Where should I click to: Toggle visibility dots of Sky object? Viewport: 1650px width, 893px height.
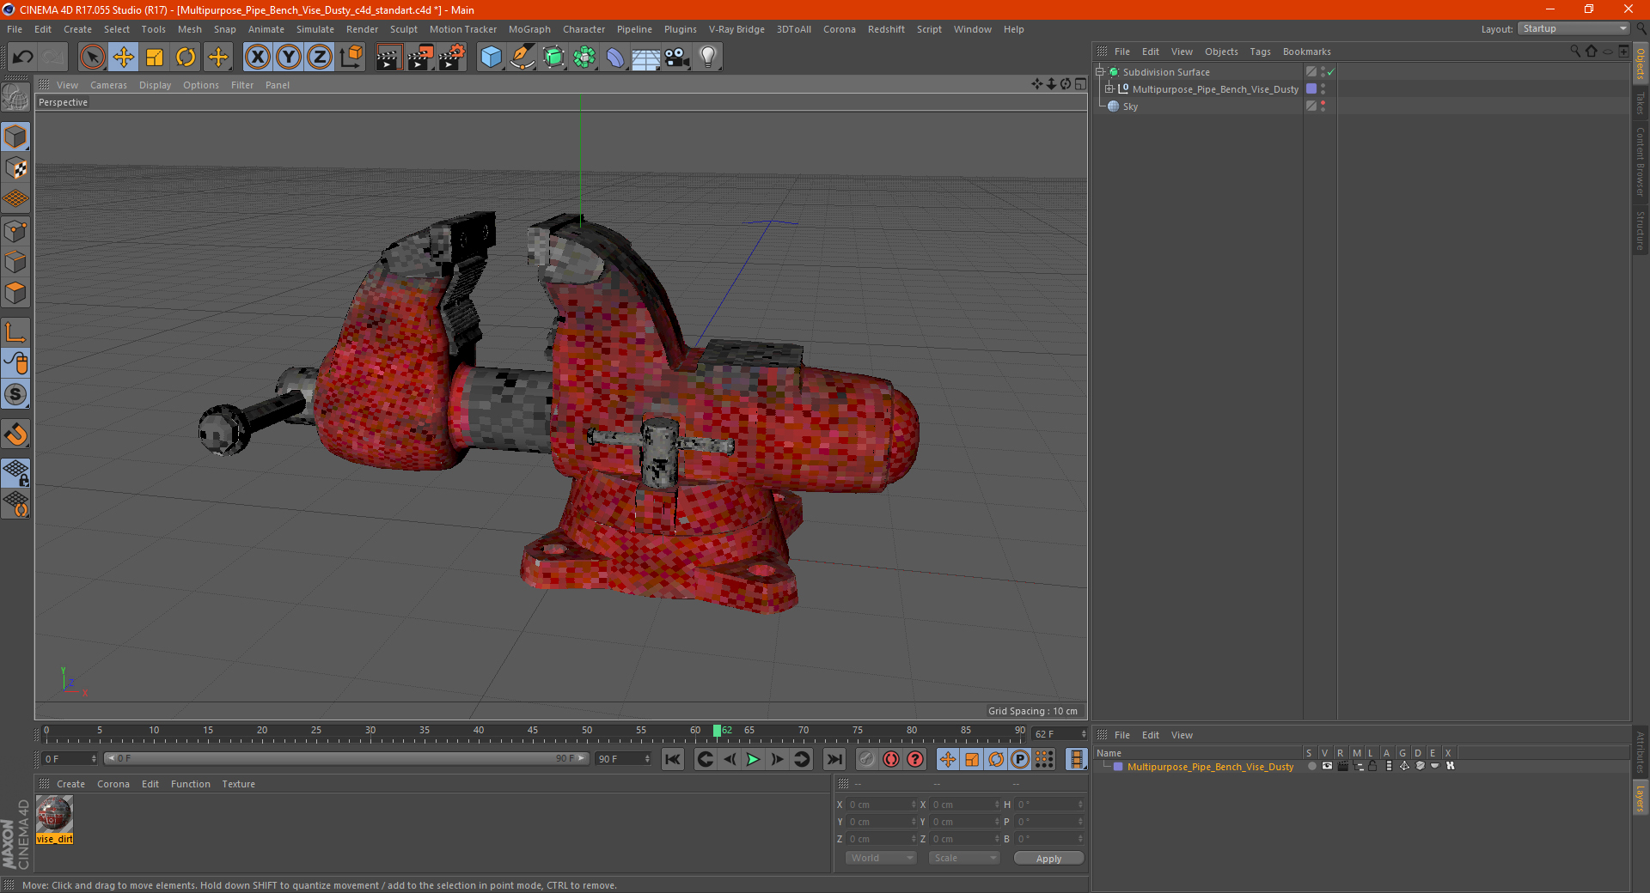pyautogui.click(x=1323, y=106)
